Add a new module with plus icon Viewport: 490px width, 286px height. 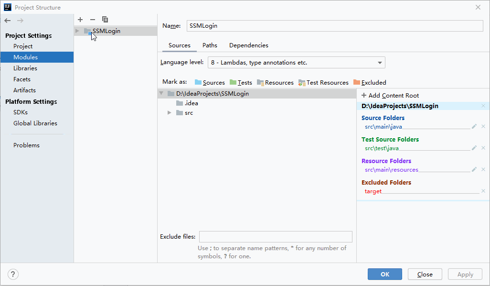point(80,20)
